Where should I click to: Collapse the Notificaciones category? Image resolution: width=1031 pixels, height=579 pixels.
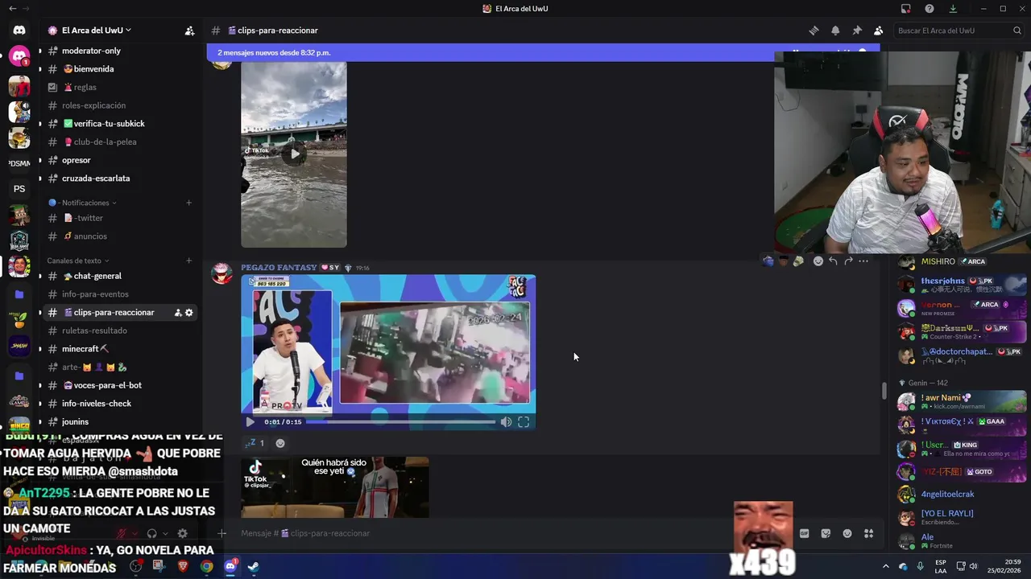(x=83, y=203)
